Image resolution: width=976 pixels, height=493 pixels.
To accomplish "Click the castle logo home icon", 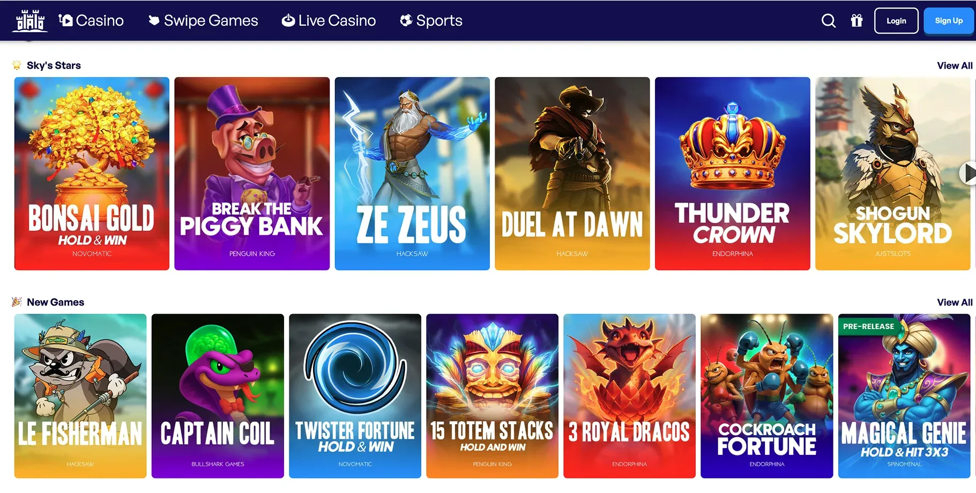I will click(30, 21).
